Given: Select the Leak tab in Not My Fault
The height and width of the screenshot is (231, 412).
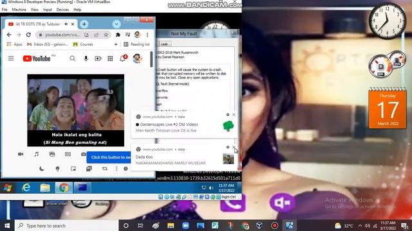Looking at the screenshot, I should click(164, 44).
